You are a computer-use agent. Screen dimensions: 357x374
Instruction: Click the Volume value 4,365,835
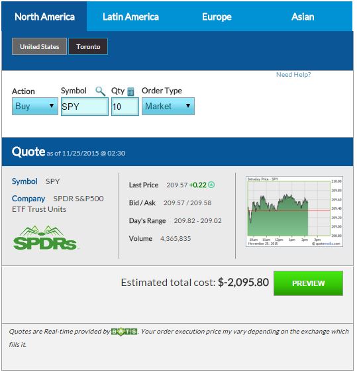point(176,238)
